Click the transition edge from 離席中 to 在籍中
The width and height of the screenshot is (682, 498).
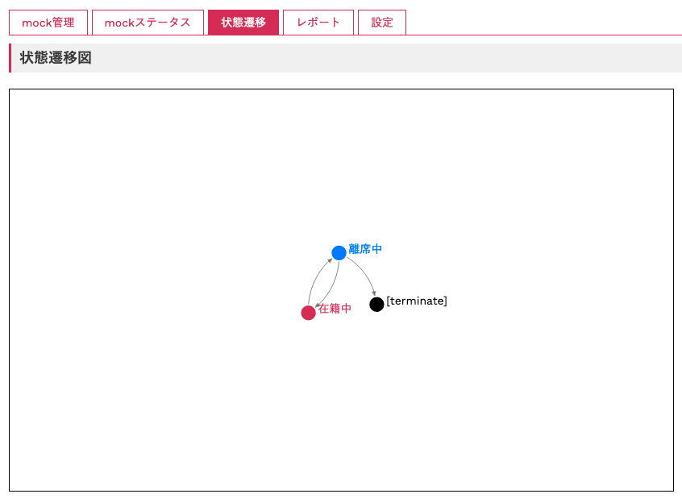[334, 284]
